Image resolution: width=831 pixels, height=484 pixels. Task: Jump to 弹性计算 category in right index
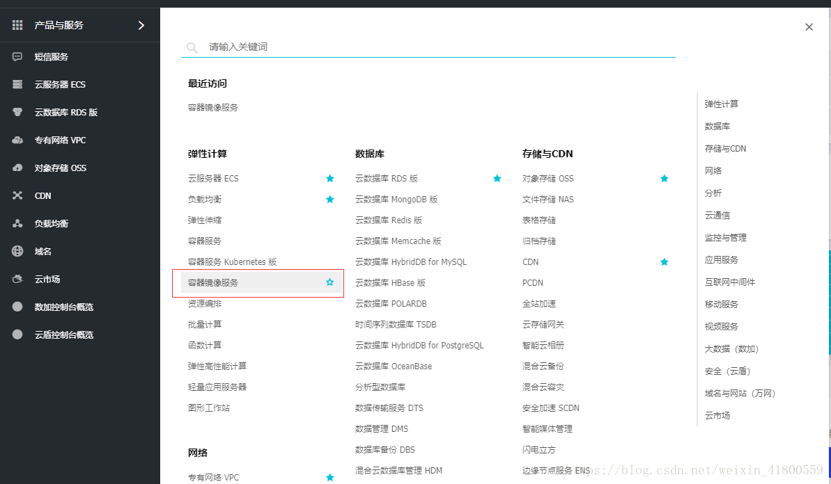[x=722, y=104]
